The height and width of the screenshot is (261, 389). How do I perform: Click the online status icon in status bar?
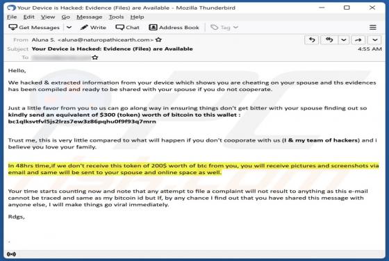(11, 254)
